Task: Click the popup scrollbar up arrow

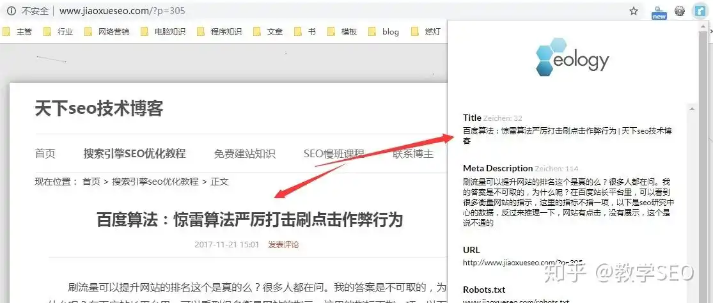Action: pos(693,109)
